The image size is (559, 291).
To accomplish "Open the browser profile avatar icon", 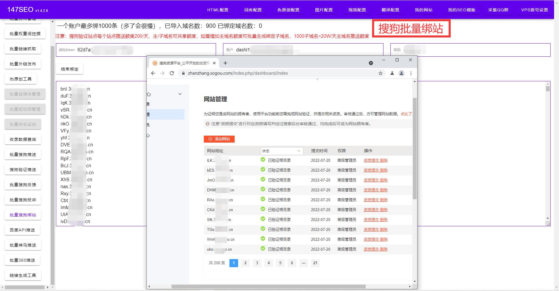I will 401,73.
